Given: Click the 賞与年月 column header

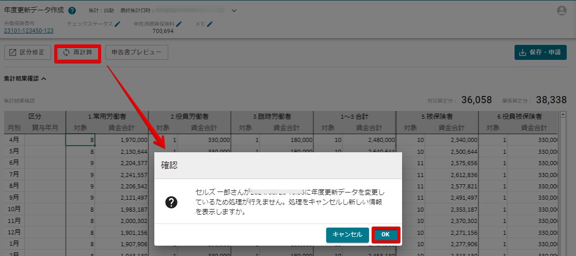Looking at the screenshot, I should pos(45,128).
